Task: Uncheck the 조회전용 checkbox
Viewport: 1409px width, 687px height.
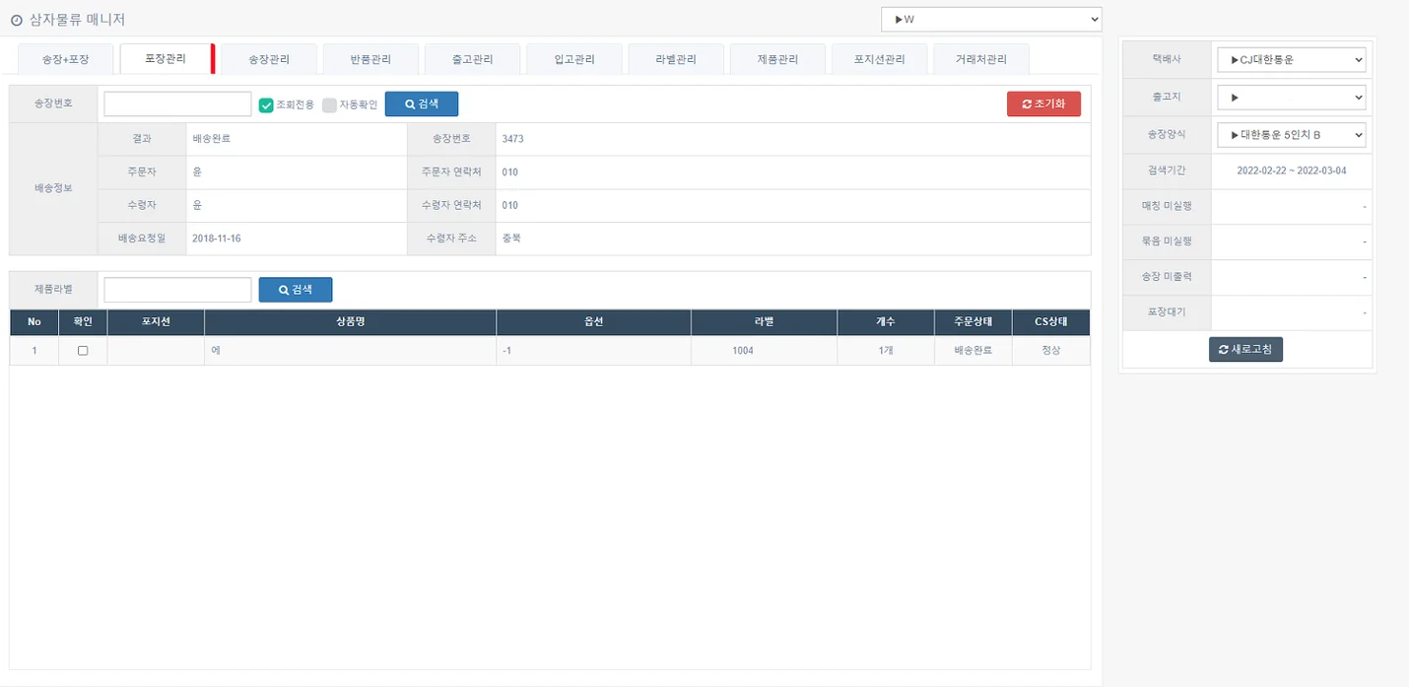Action: click(x=266, y=105)
